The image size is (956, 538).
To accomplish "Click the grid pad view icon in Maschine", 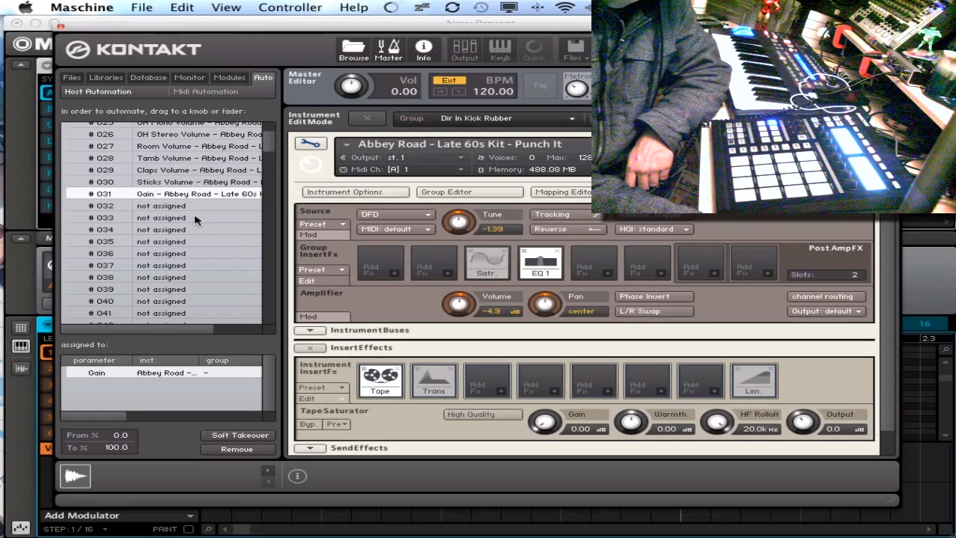I will 21,328.
